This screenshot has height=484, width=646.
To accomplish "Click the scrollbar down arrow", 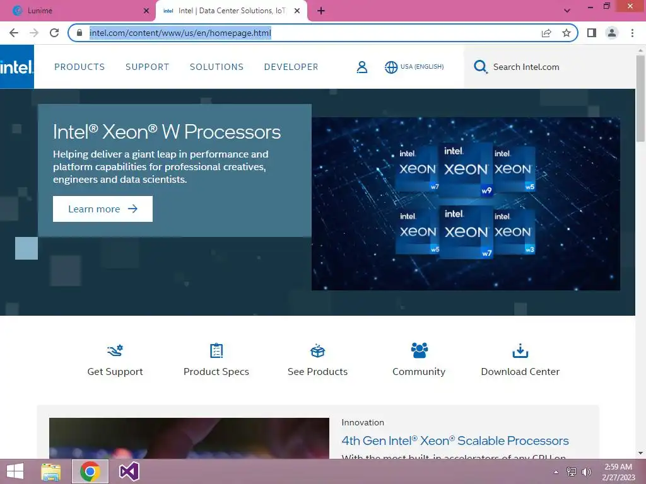I will pos(640,454).
